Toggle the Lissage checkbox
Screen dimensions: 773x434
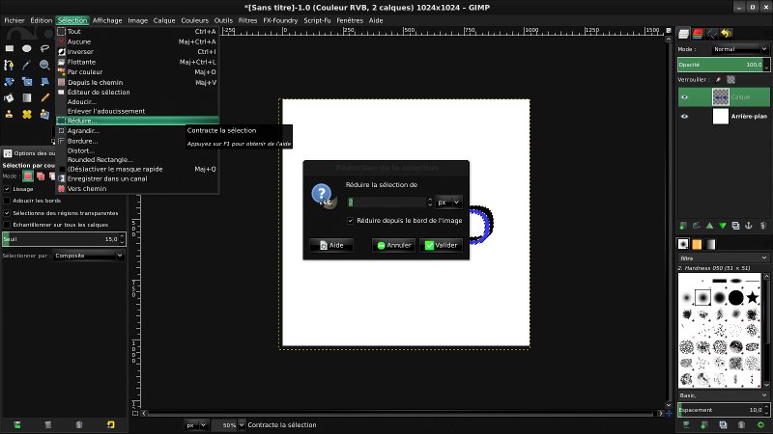coord(7,189)
